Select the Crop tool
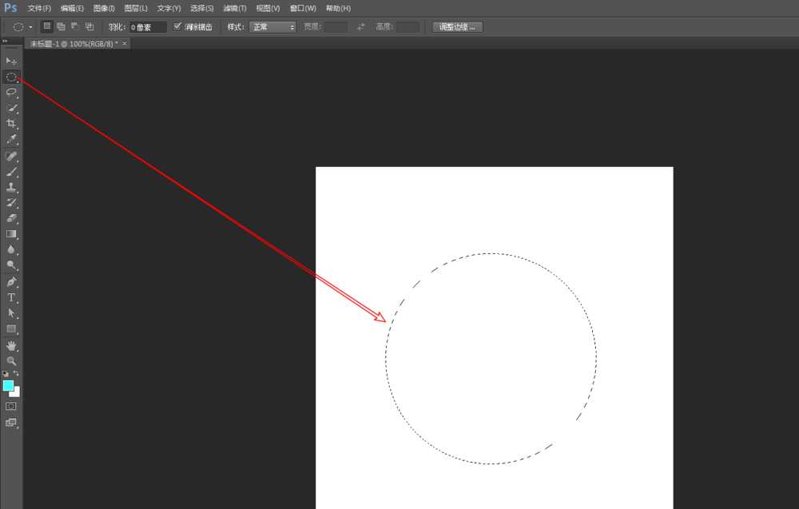This screenshot has height=509, width=799. 11,123
